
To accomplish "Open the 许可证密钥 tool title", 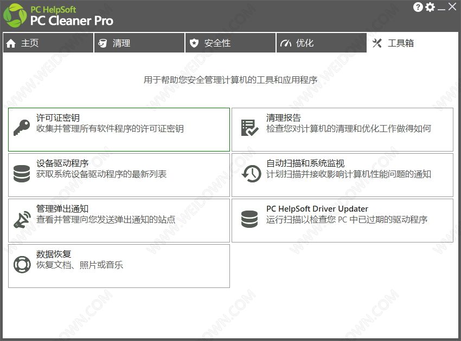I will 58,117.
